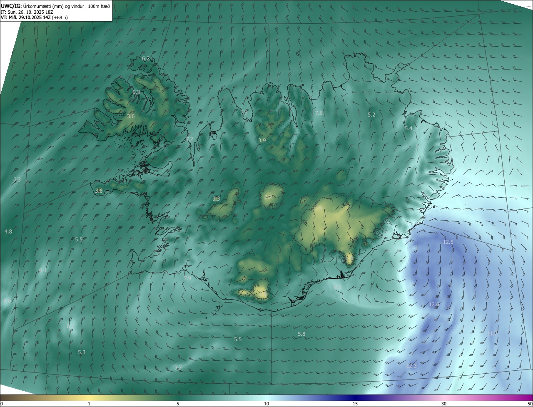Click the 12.6 value label
Image resolution: width=533 pixels, height=407 pixels.
click(434, 304)
